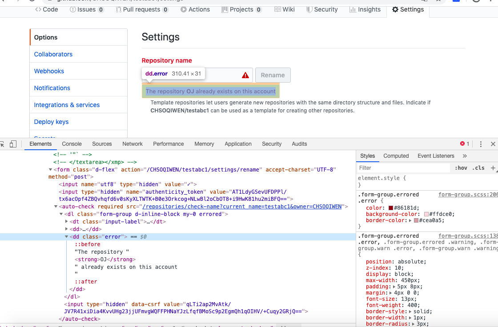Viewport: 498px width, 327px height.
Task: Open the Pull requests tab
Action: 142,9
